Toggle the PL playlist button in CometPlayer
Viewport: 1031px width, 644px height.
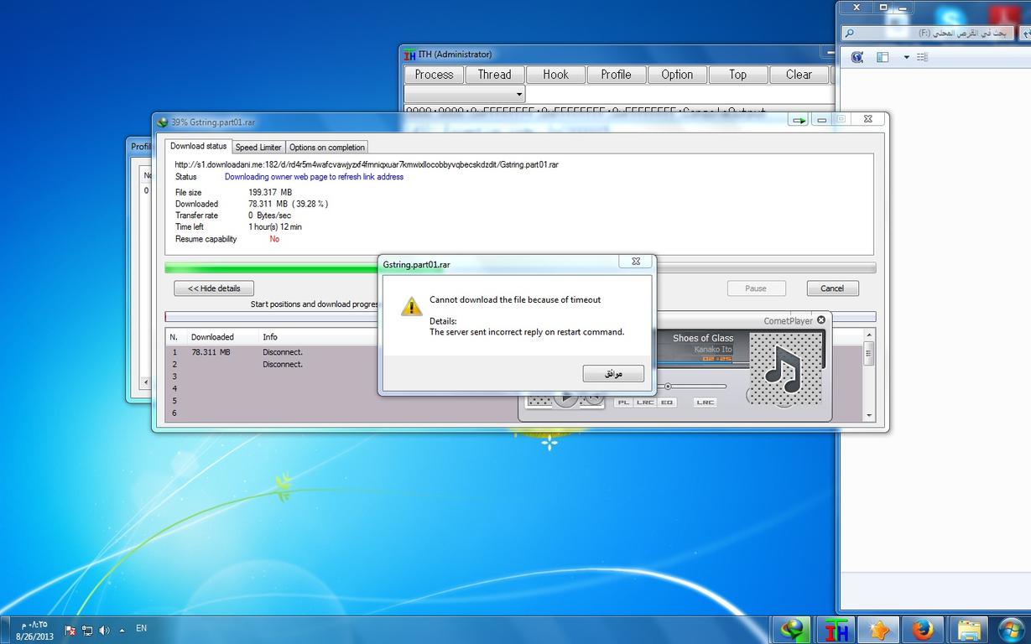623,402
